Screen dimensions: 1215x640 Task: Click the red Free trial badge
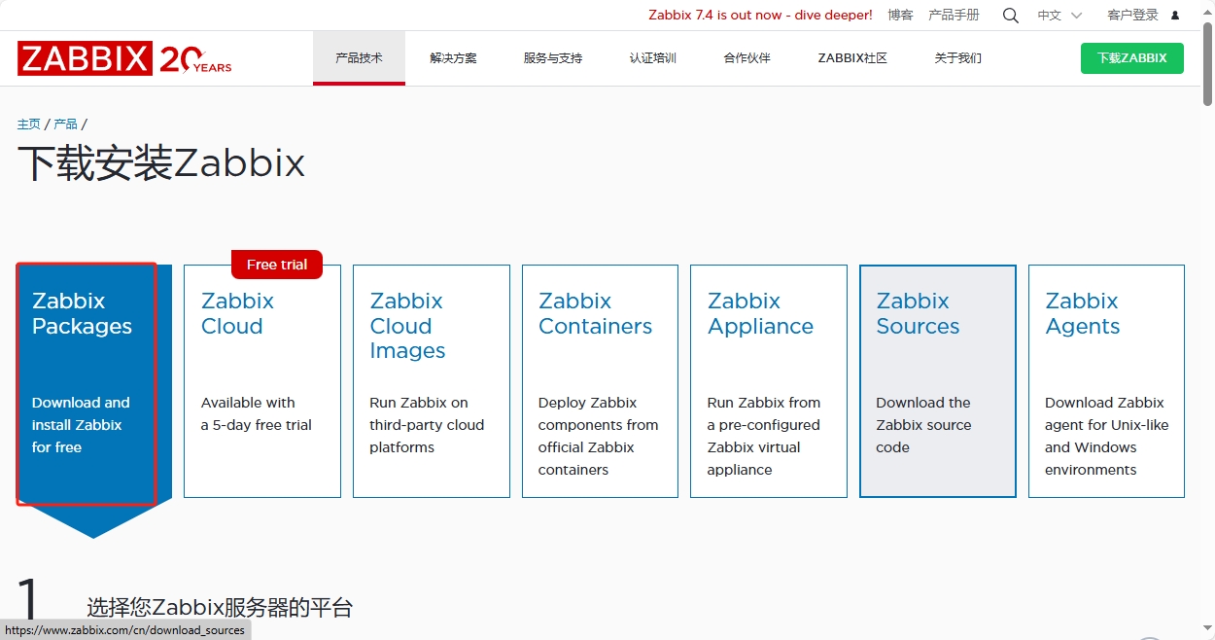pos(277,265)
